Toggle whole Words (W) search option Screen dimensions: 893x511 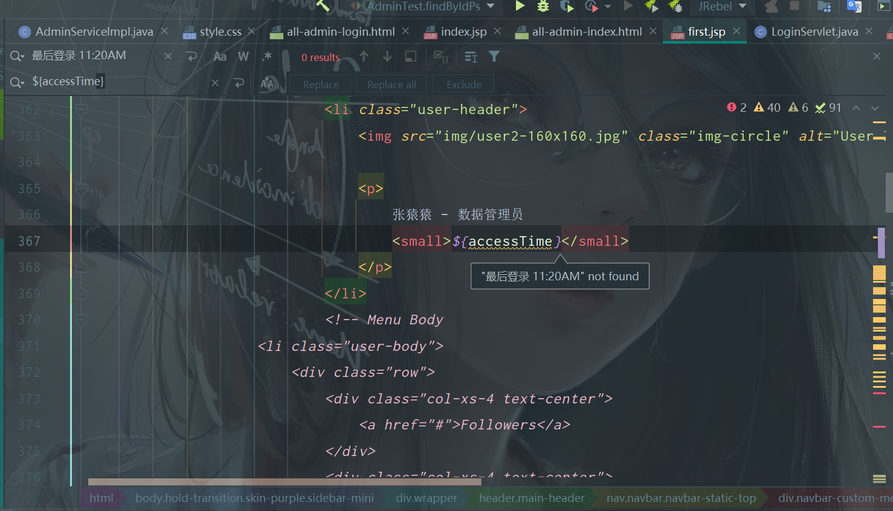(243, 56)
